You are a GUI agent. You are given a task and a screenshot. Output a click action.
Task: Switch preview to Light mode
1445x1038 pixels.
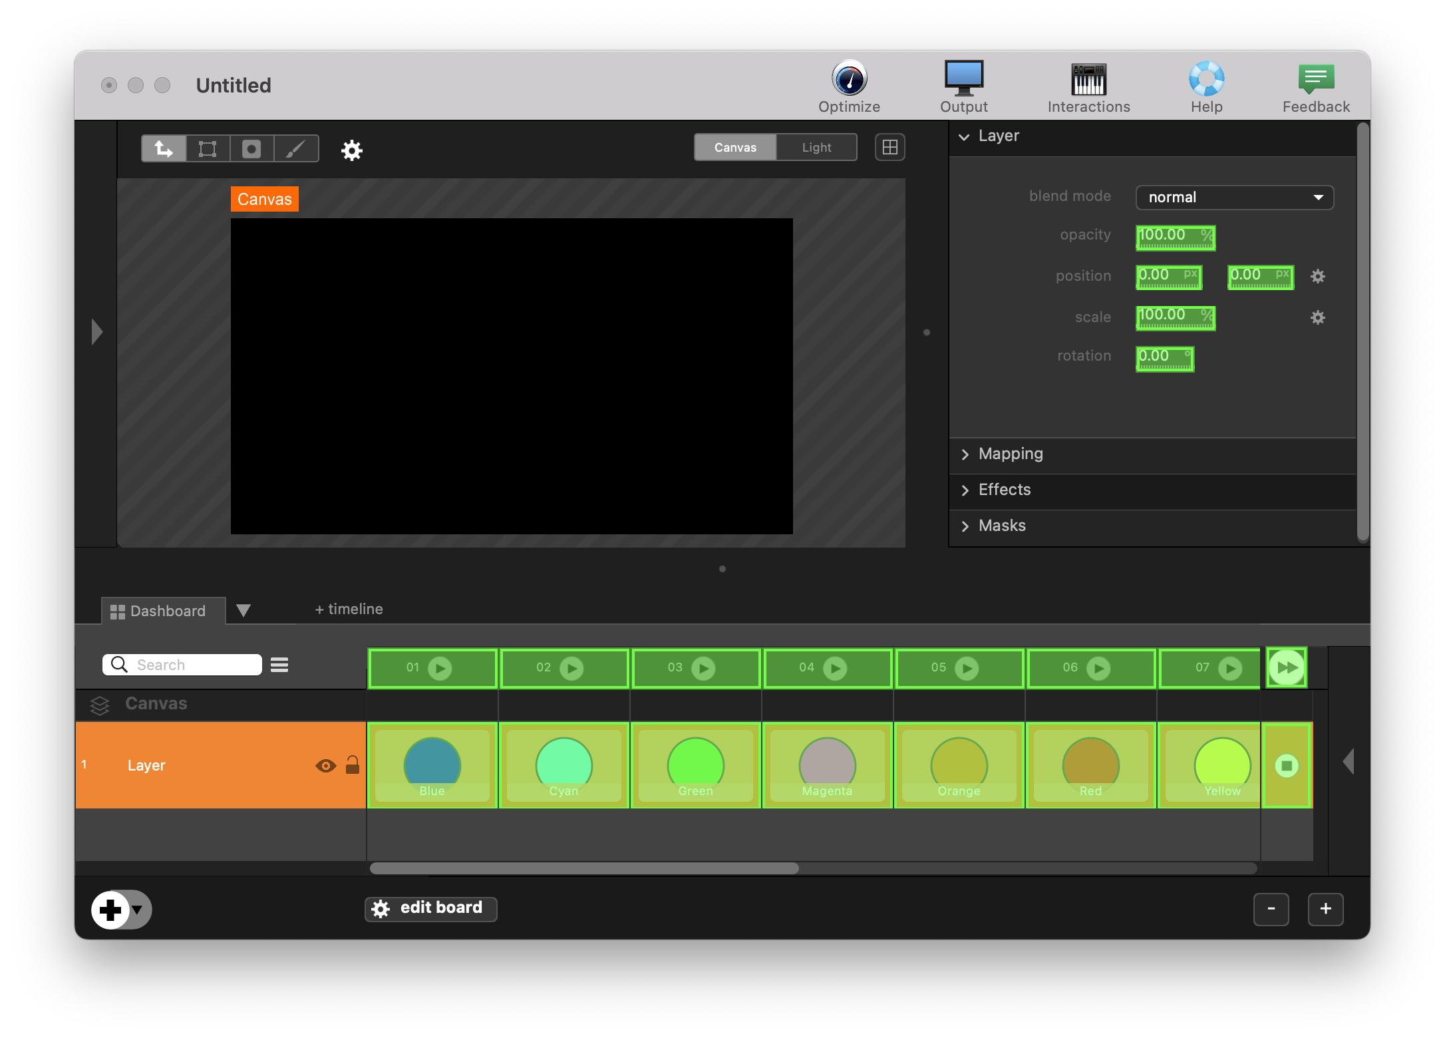(x=816, y=148)
